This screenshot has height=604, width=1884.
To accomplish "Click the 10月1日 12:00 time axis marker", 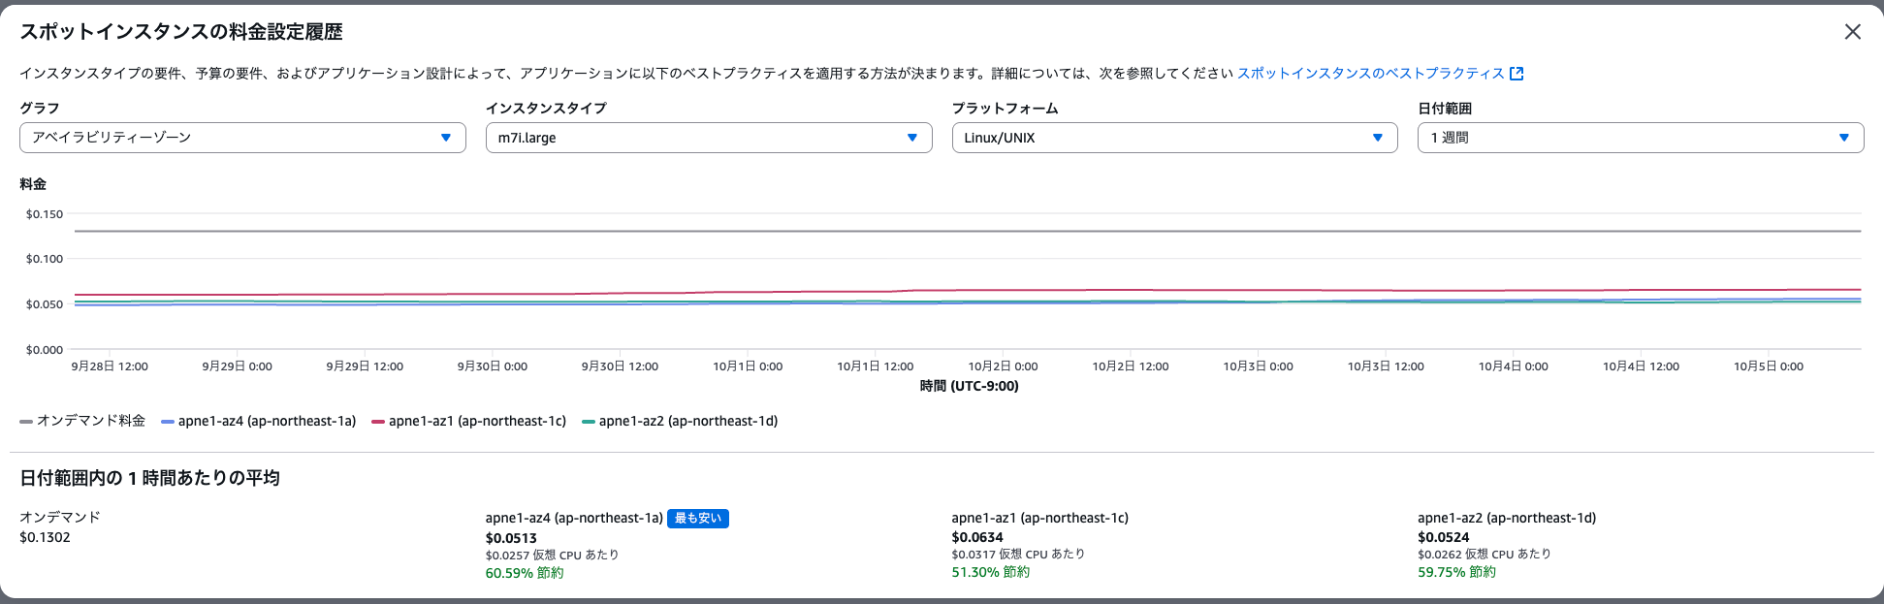I will [876, 366].
